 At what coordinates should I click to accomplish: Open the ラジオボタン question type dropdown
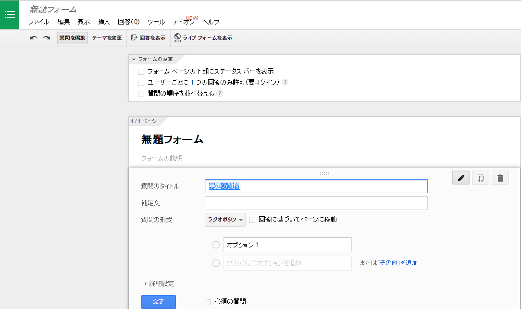225,220
